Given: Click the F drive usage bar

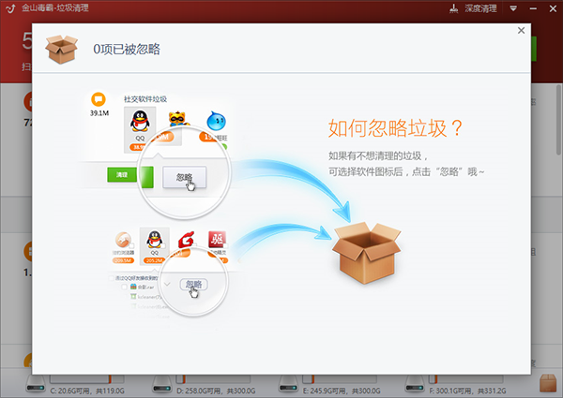Looking at the screenshot, I should (466, 378).
